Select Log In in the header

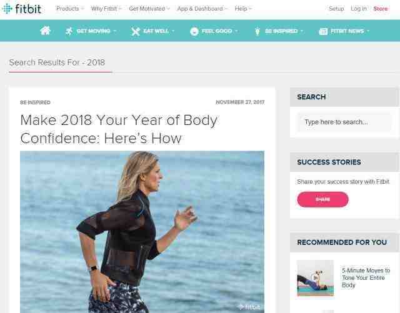tap(359, 9)
